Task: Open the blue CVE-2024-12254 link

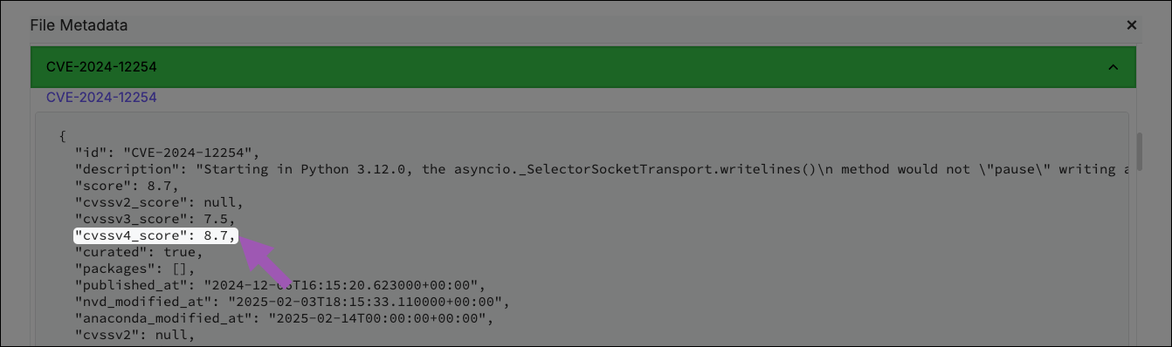Action: (x=101, y=98)
